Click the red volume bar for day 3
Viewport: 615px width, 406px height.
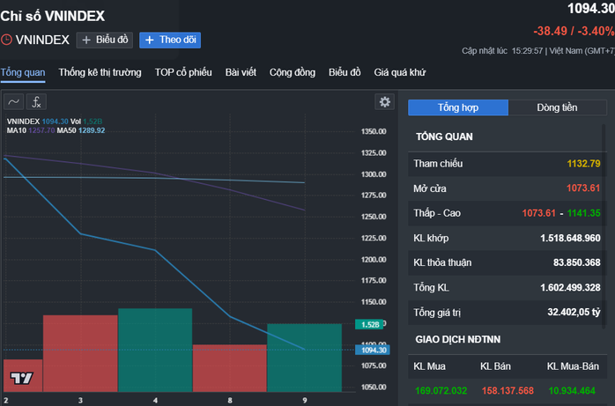[80, 353]
